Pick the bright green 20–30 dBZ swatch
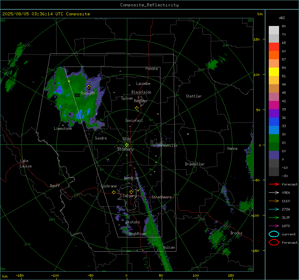This screenshot has height=280, width=299. click(x=274, y=139)
